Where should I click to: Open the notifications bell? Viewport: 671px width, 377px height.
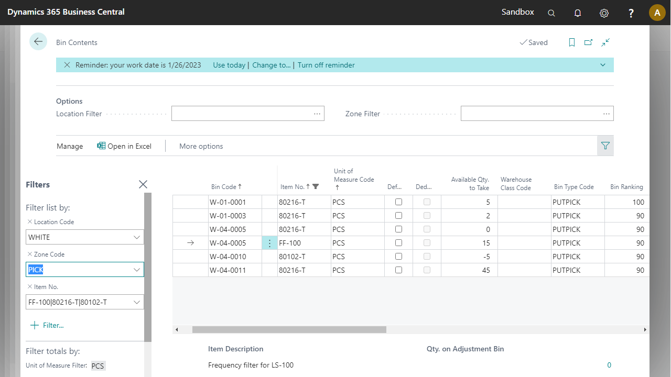coord(578,13)
